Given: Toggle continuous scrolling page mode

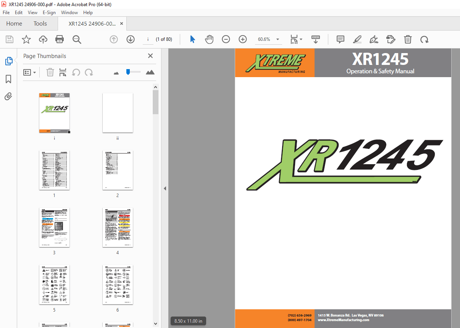Looking at the screenshot, I should point(315,39).
